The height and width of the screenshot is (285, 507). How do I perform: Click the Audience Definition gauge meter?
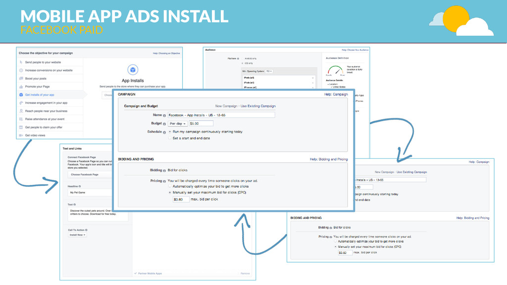point(335,70)
